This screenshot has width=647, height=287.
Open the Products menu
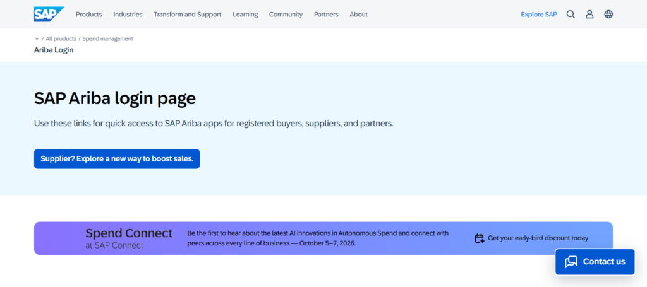(x=88, y=15)
